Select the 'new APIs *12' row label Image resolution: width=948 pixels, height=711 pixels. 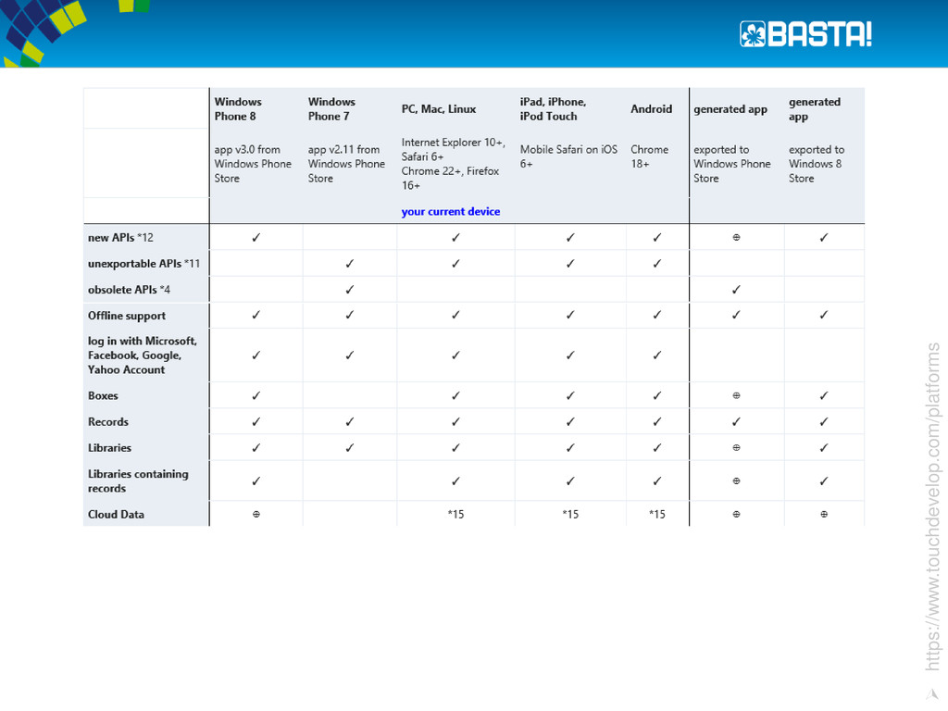point(120,238)
